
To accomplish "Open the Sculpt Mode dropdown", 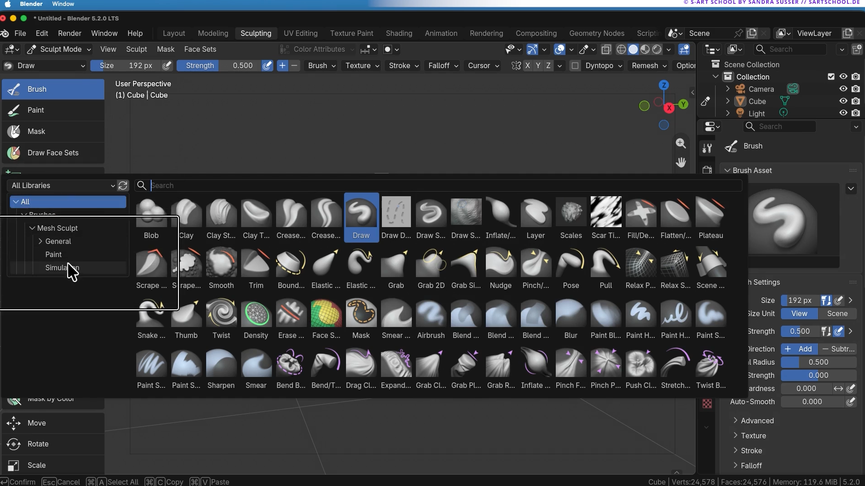I will [x=59, y=49].
